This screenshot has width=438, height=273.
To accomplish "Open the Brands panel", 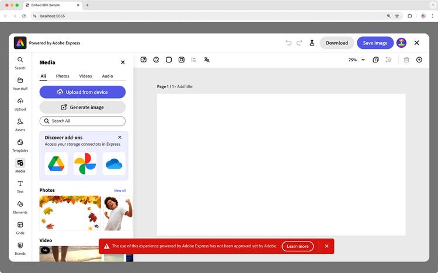I will [20, 249].
